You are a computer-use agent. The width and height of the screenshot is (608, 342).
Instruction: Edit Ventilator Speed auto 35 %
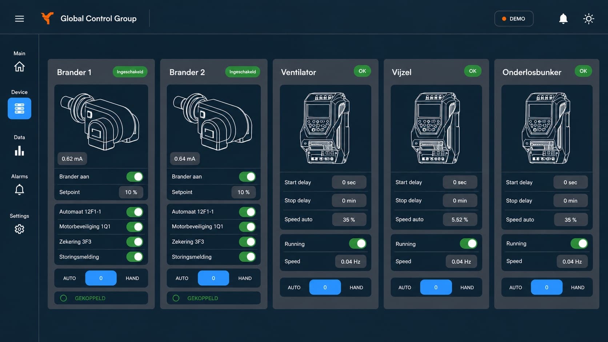[349, 220]
